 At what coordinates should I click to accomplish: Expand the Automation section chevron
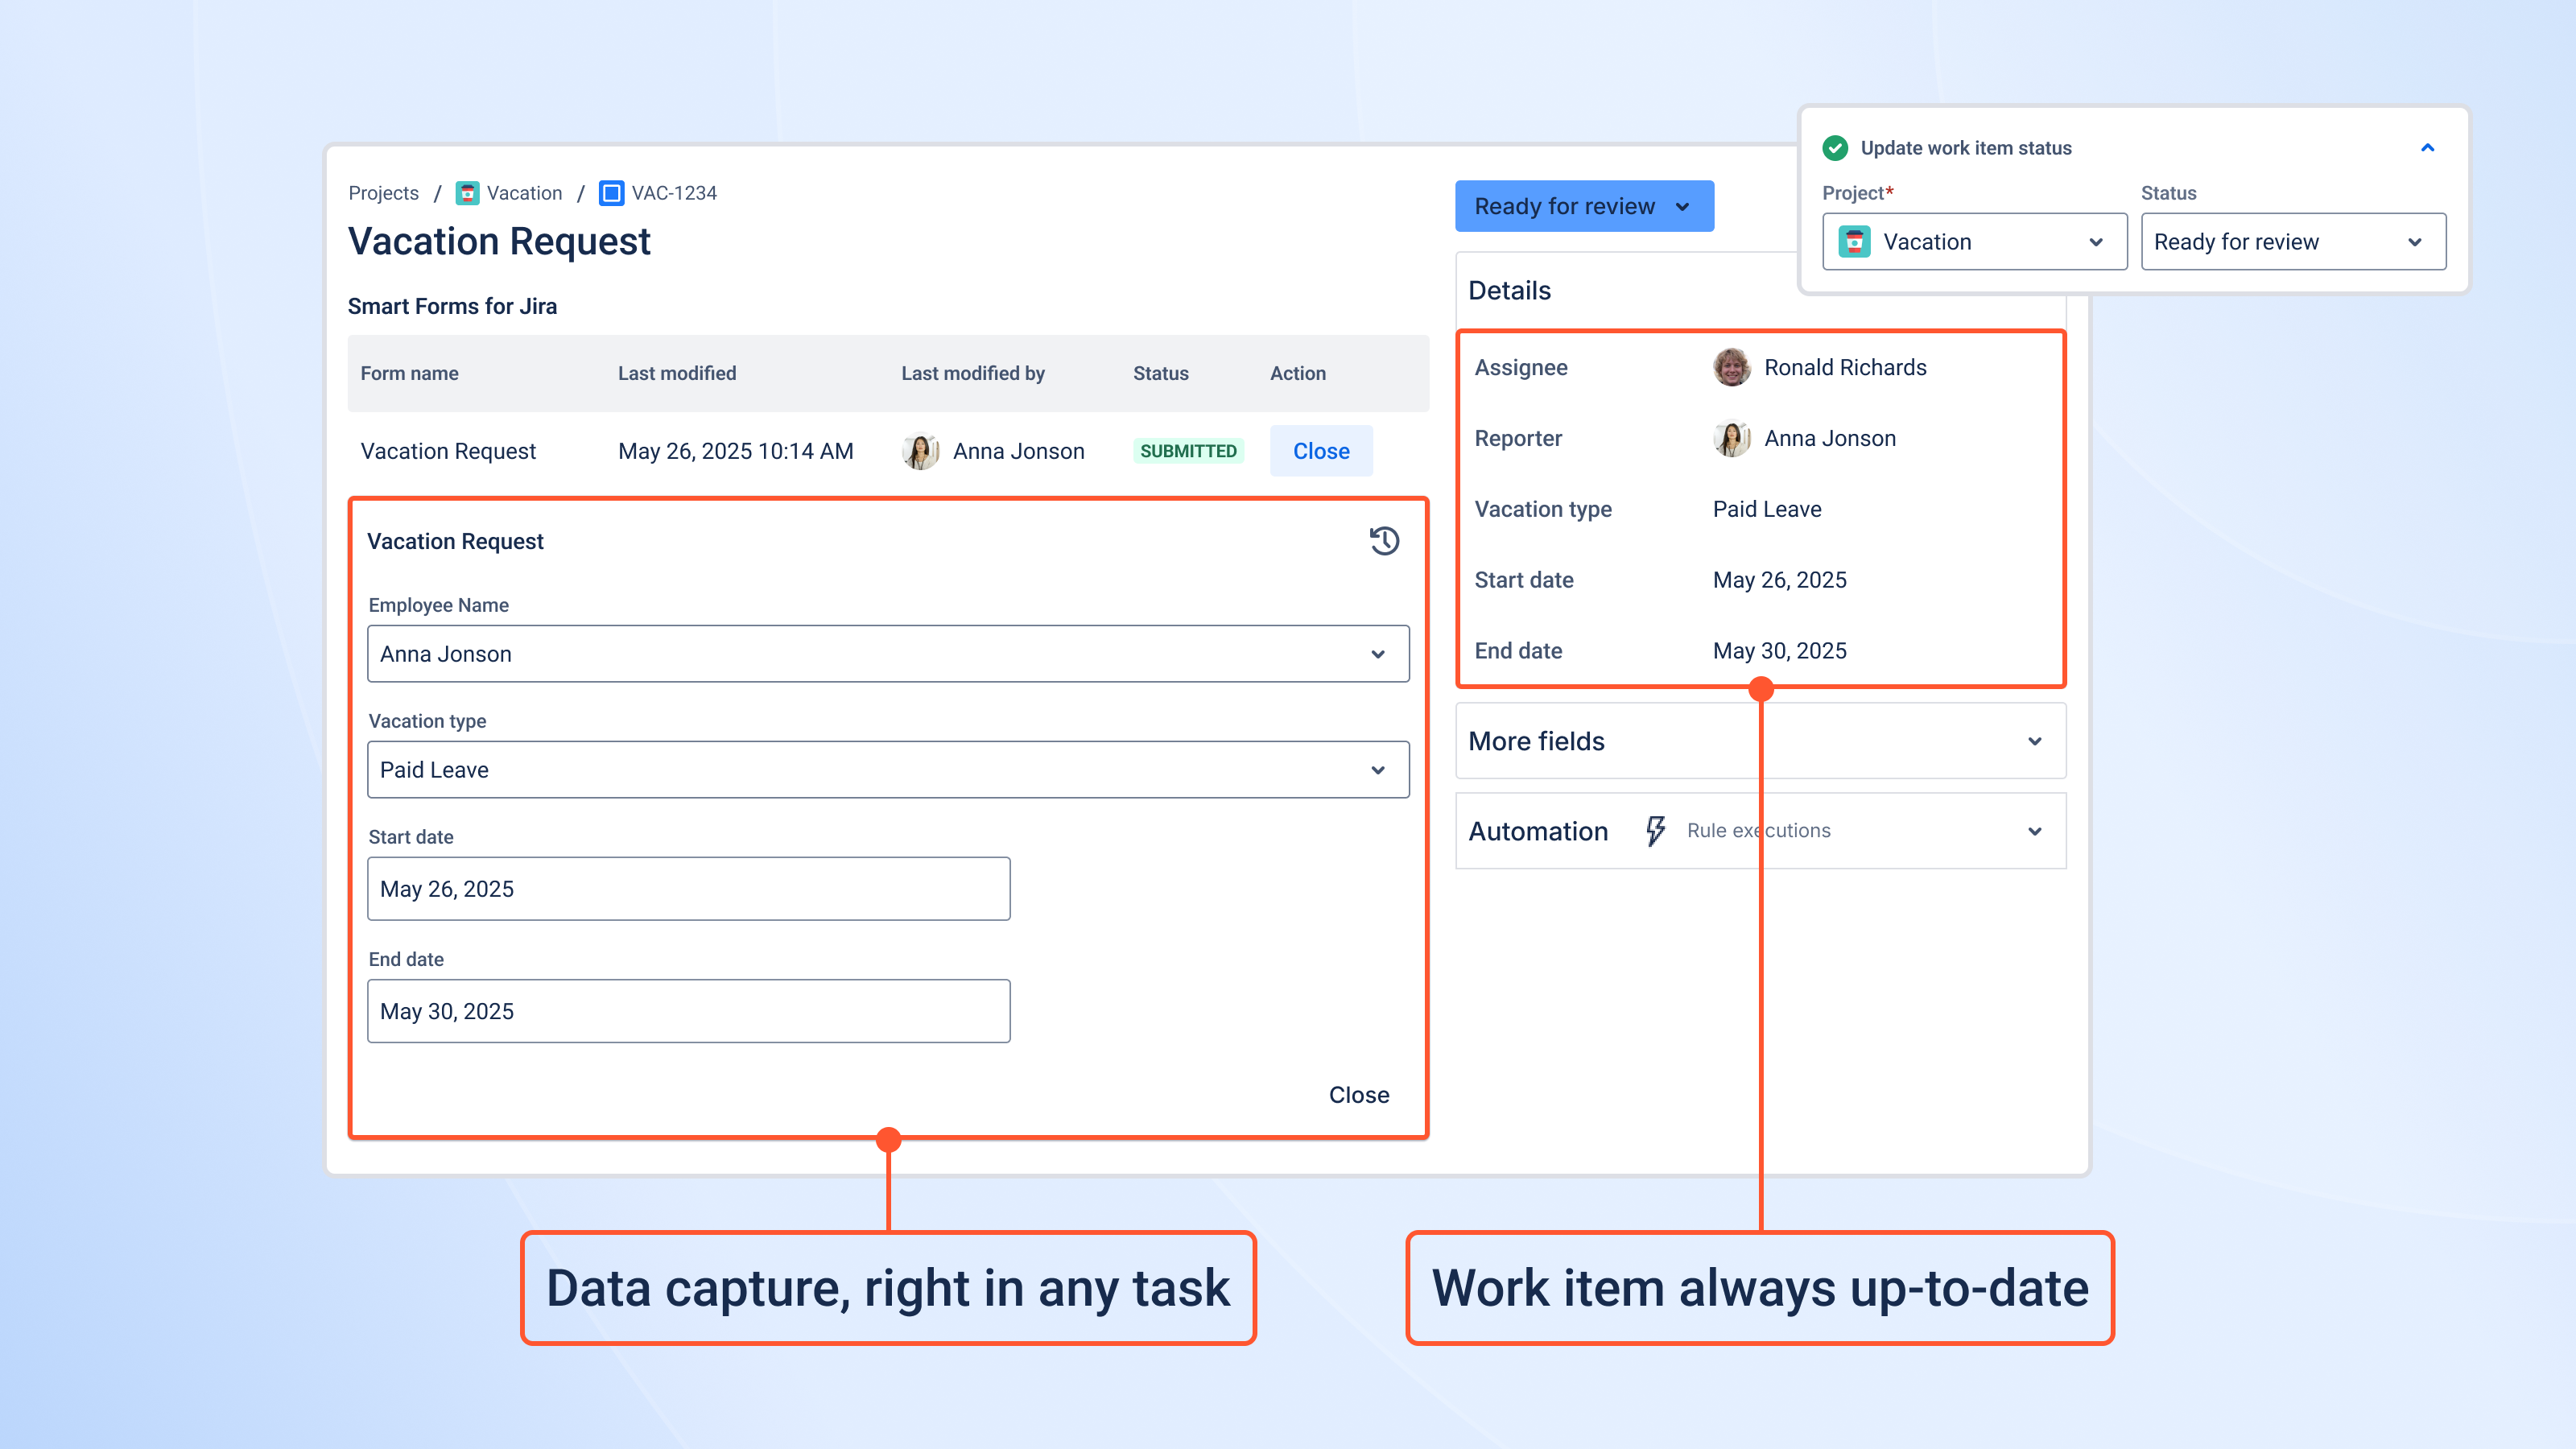(x=2034, y=831)
